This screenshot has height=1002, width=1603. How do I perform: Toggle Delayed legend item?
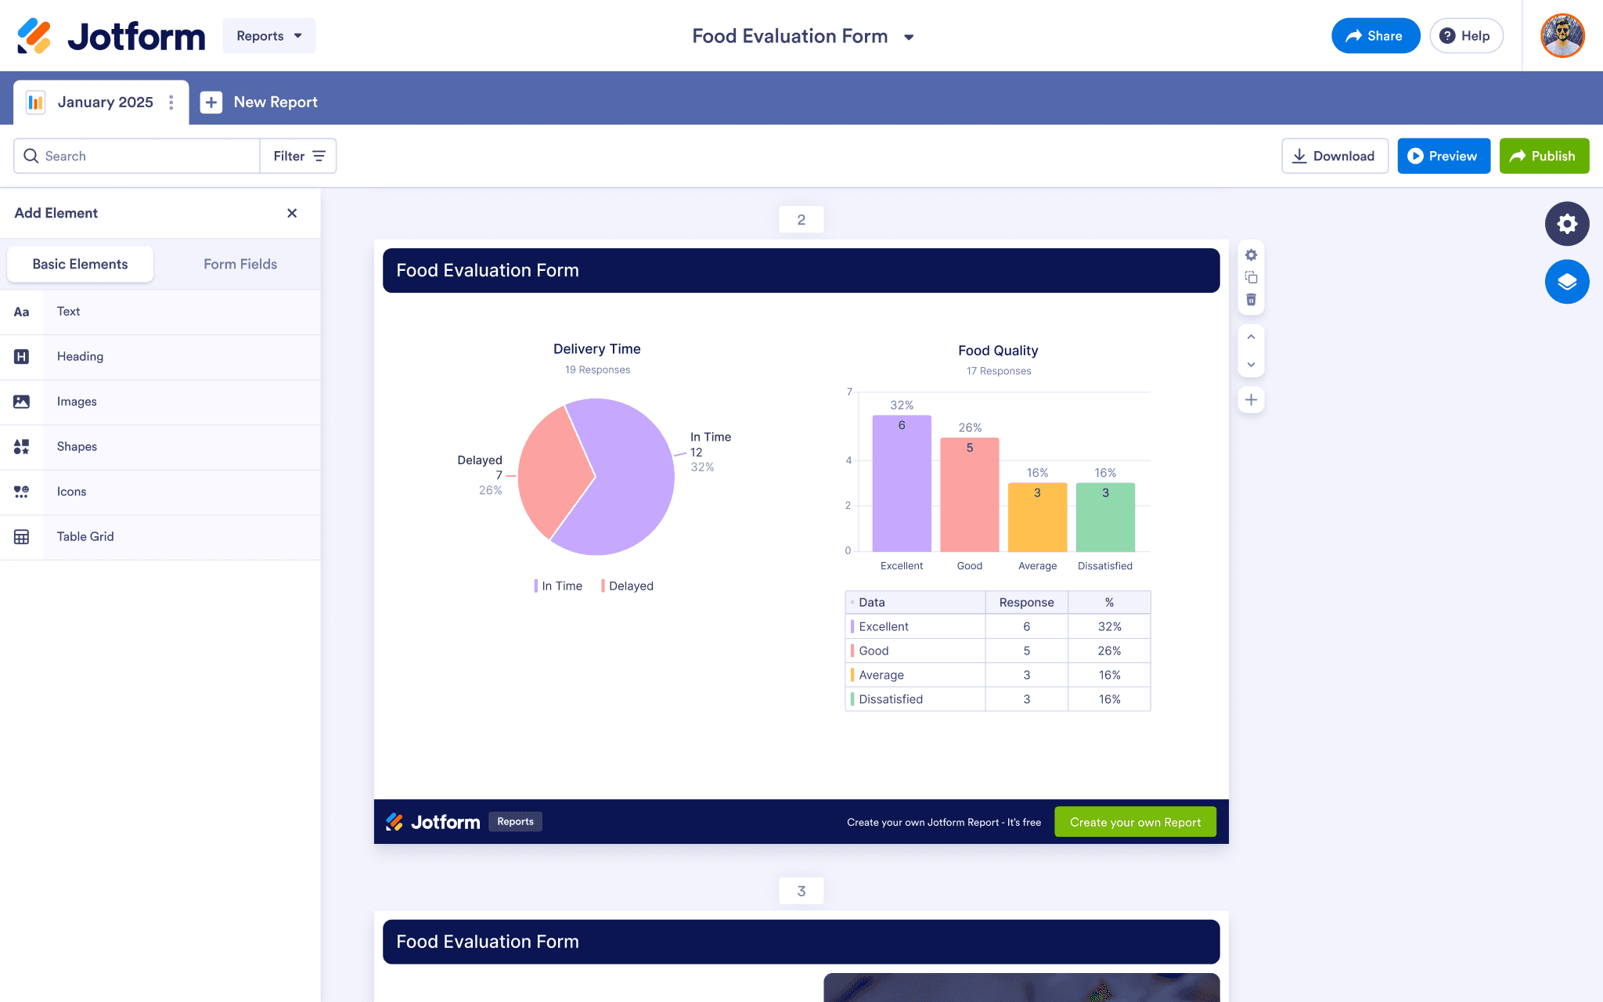[627, 586]
